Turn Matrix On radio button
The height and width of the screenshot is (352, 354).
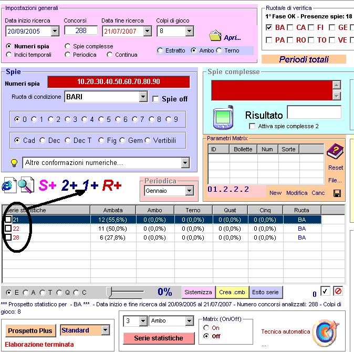click(206, 328)
